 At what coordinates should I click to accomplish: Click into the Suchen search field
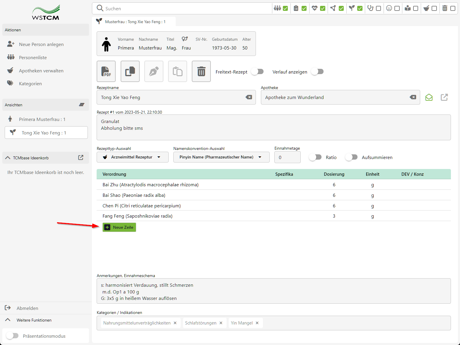[184, 8]
